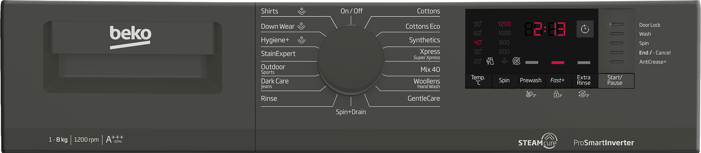Screen dimensions: 701x153
Task: Tap the anti-crease icon below Extra Rinse
Action: [584, 94]
